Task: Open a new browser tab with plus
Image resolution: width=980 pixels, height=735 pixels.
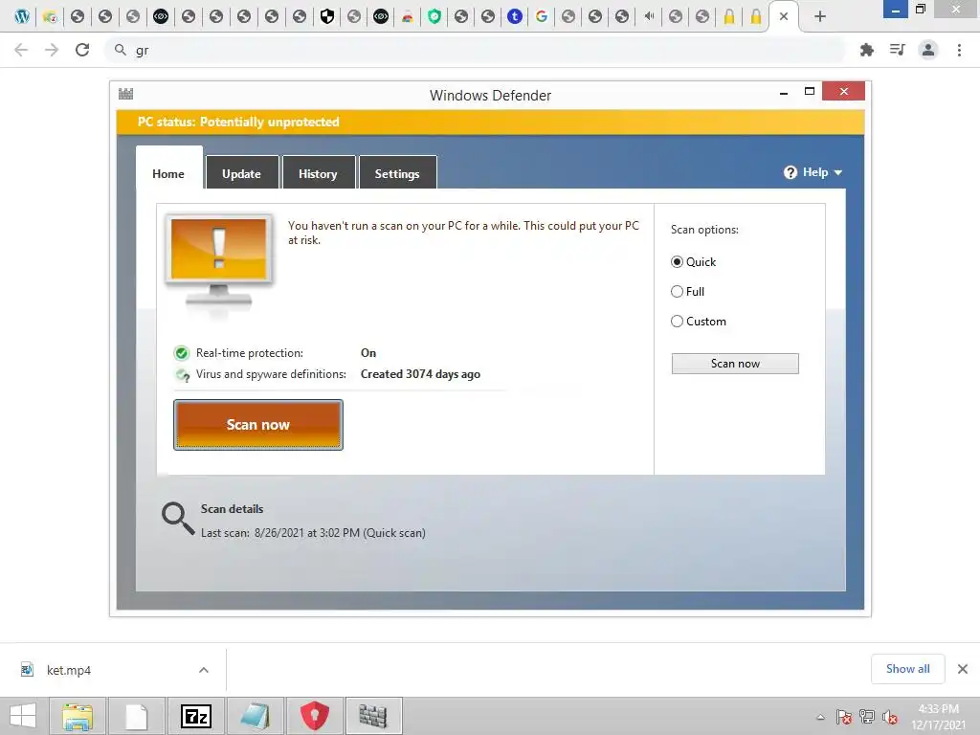Action: (820, 17)
